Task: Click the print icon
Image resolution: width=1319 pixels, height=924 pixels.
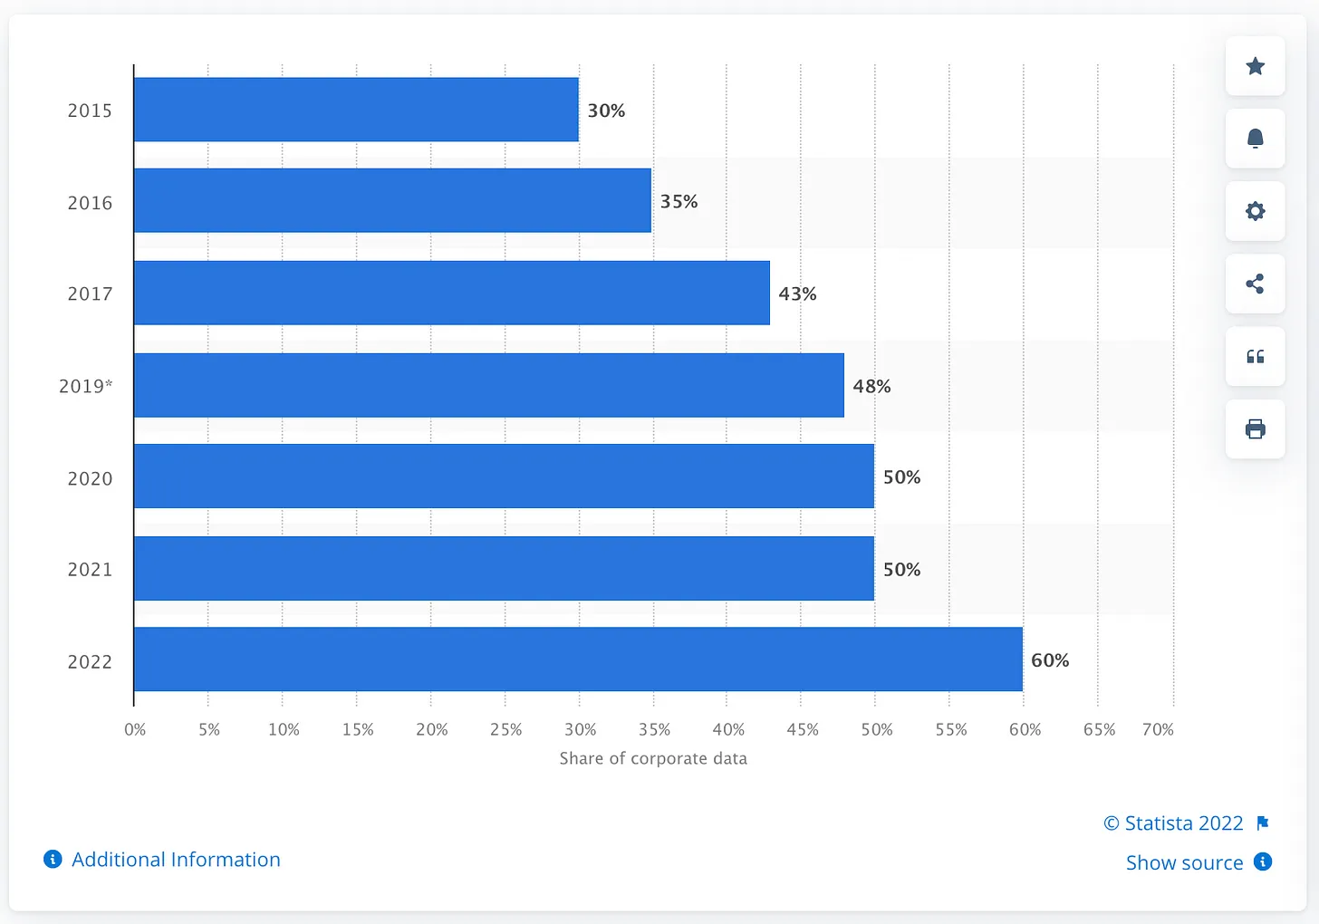Action: (x=1255, y=428)
